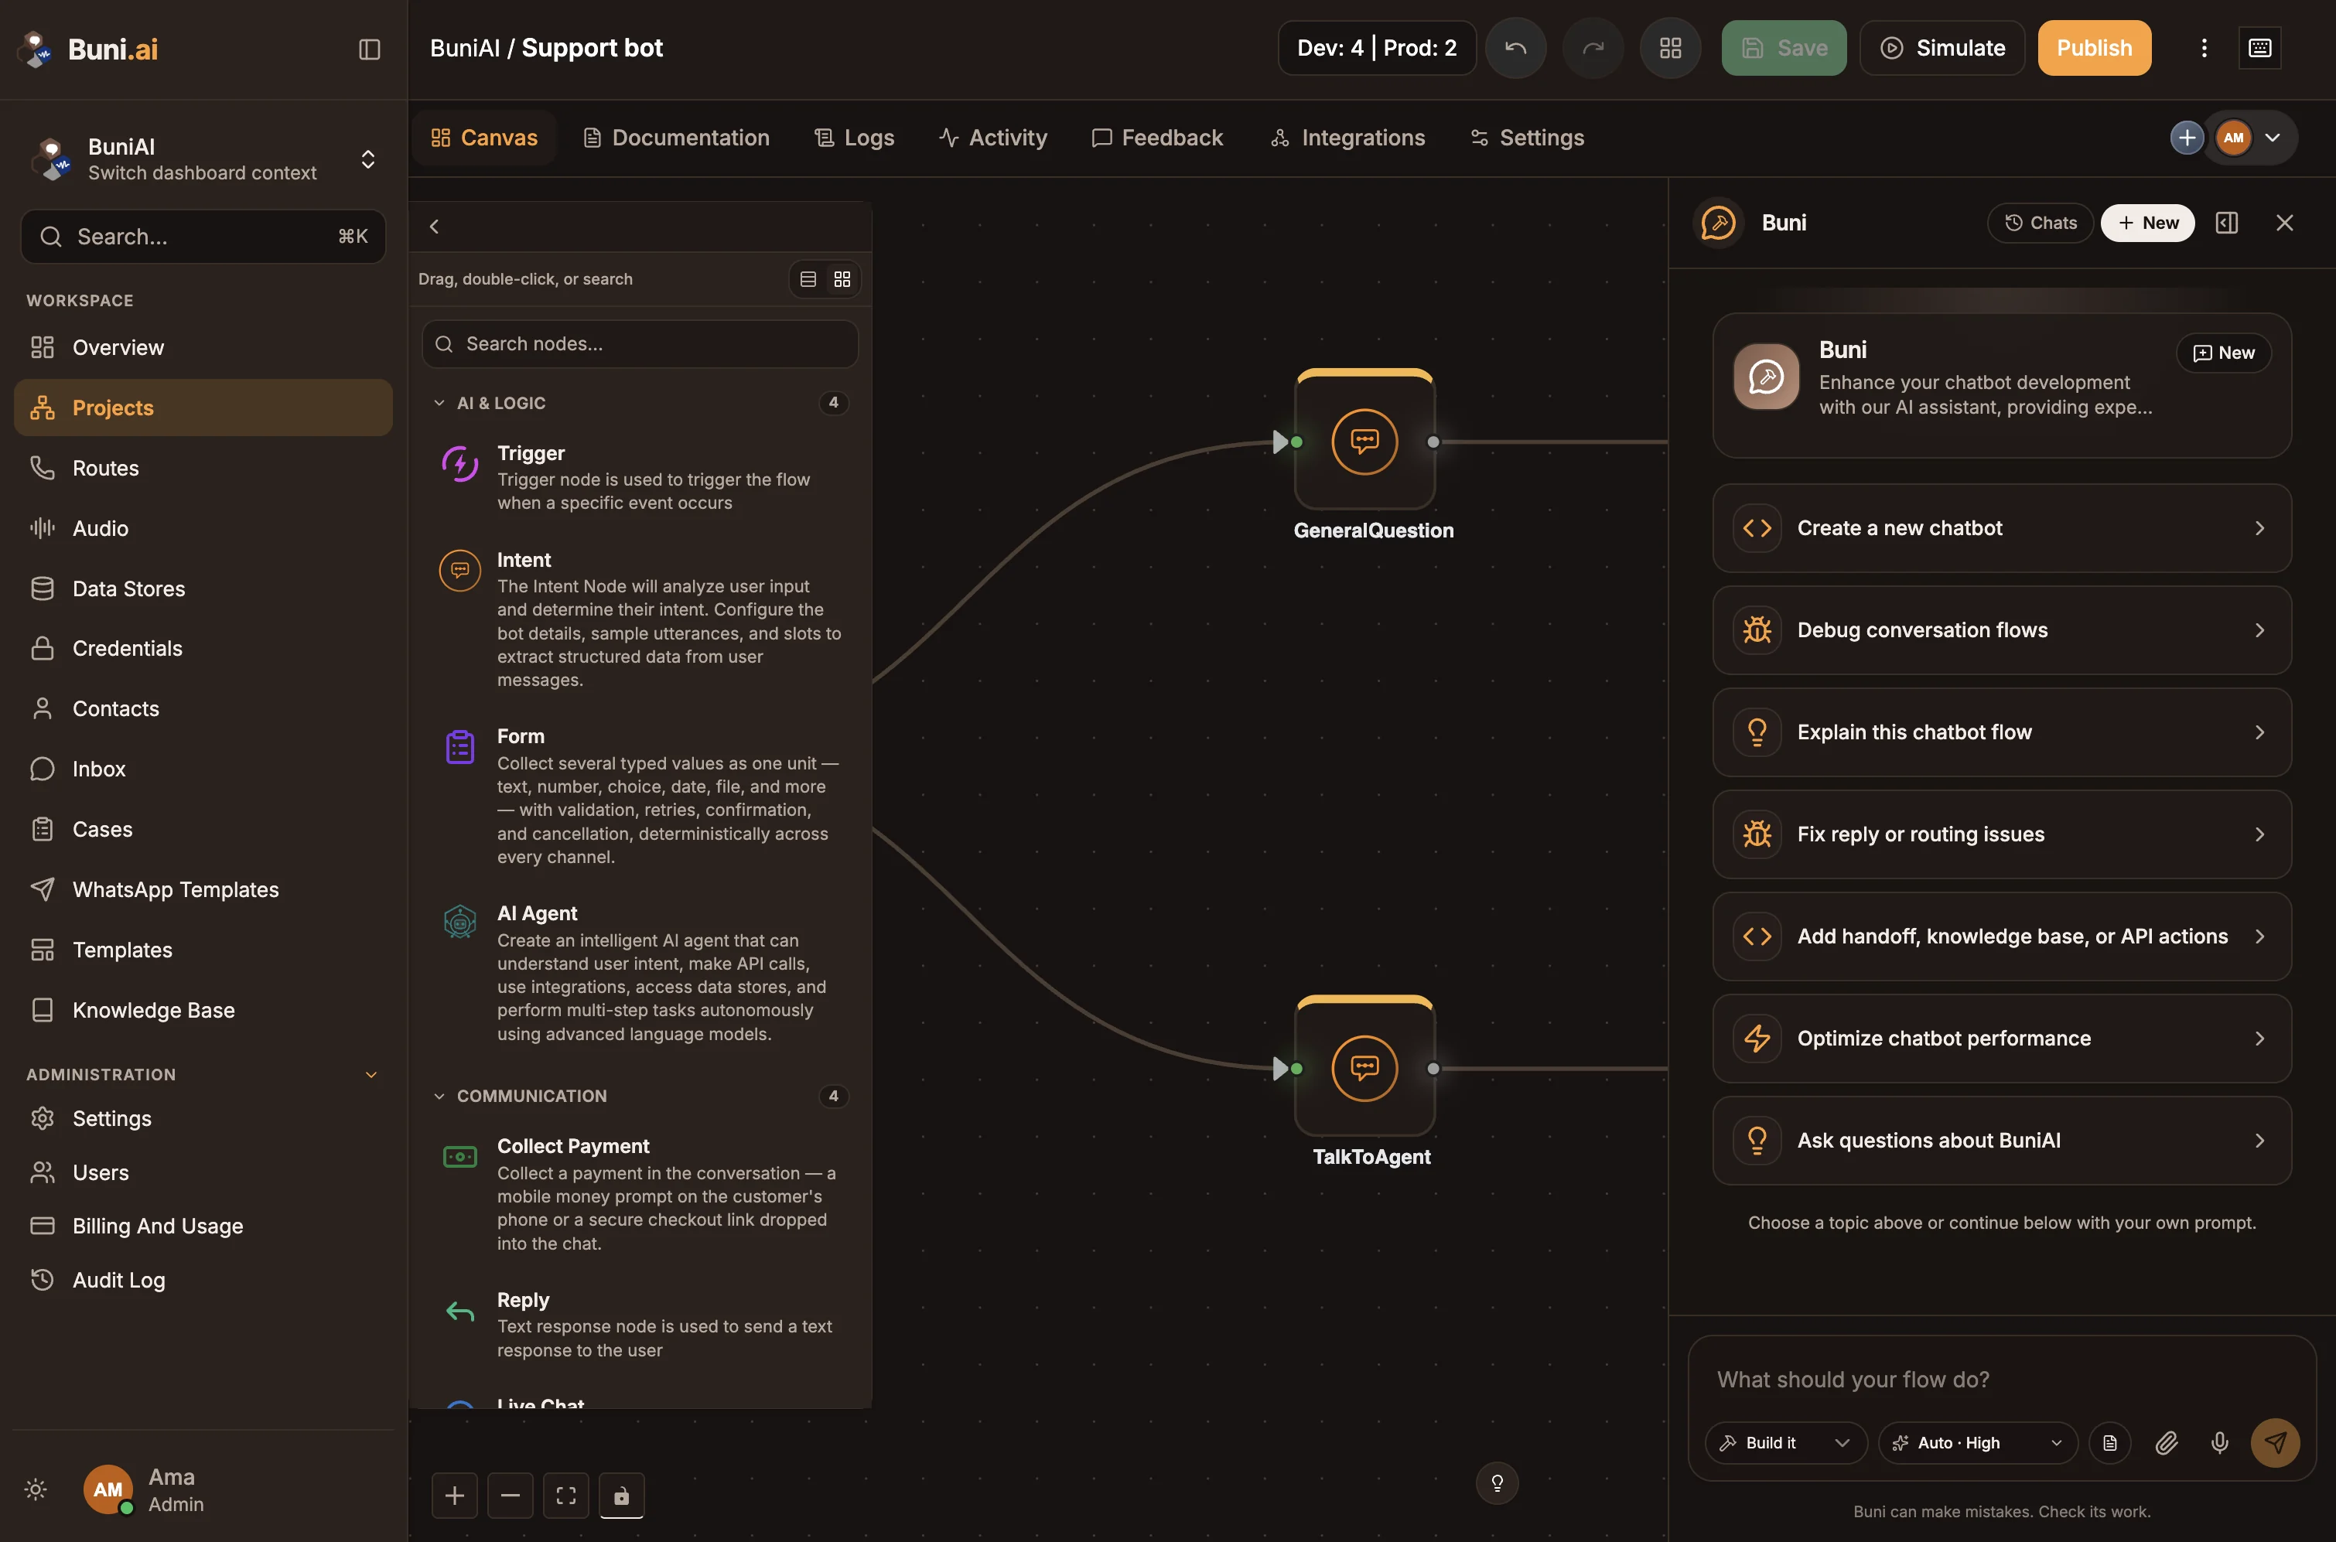Close the Buni assistant panel
2336x1542 pixels.
[x=2284, y=223]
